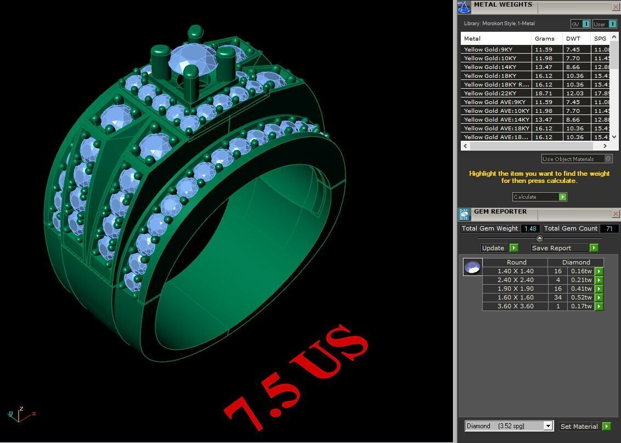Click green arrow for 1.60 X 1.60 row
This screenshot has height=443, width=621.
coord(599,297)
